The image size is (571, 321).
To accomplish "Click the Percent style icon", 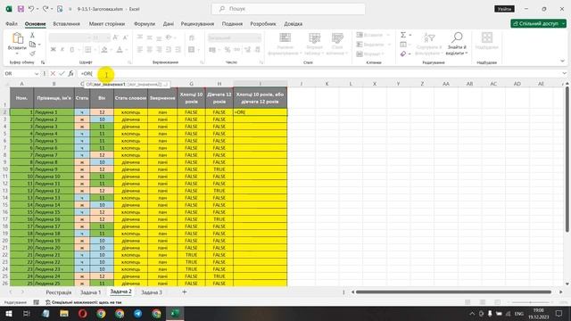I will (x=228, y=50).
